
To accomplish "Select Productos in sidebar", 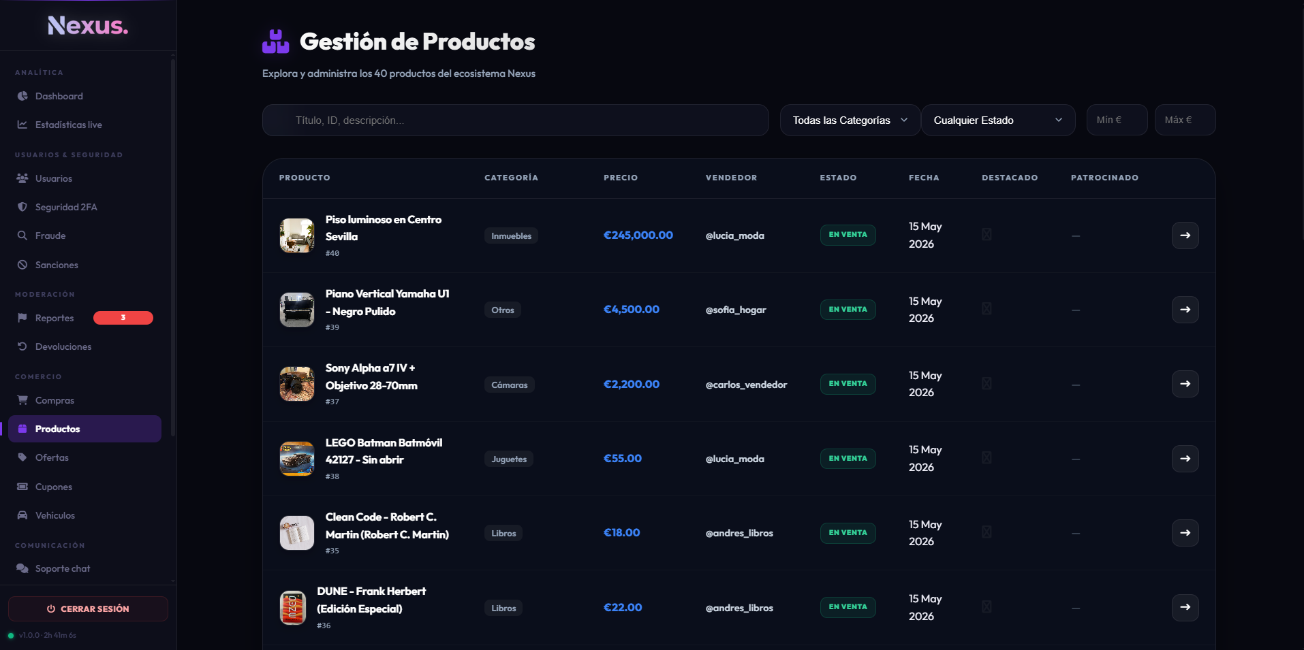I will (x=84, y=429).
